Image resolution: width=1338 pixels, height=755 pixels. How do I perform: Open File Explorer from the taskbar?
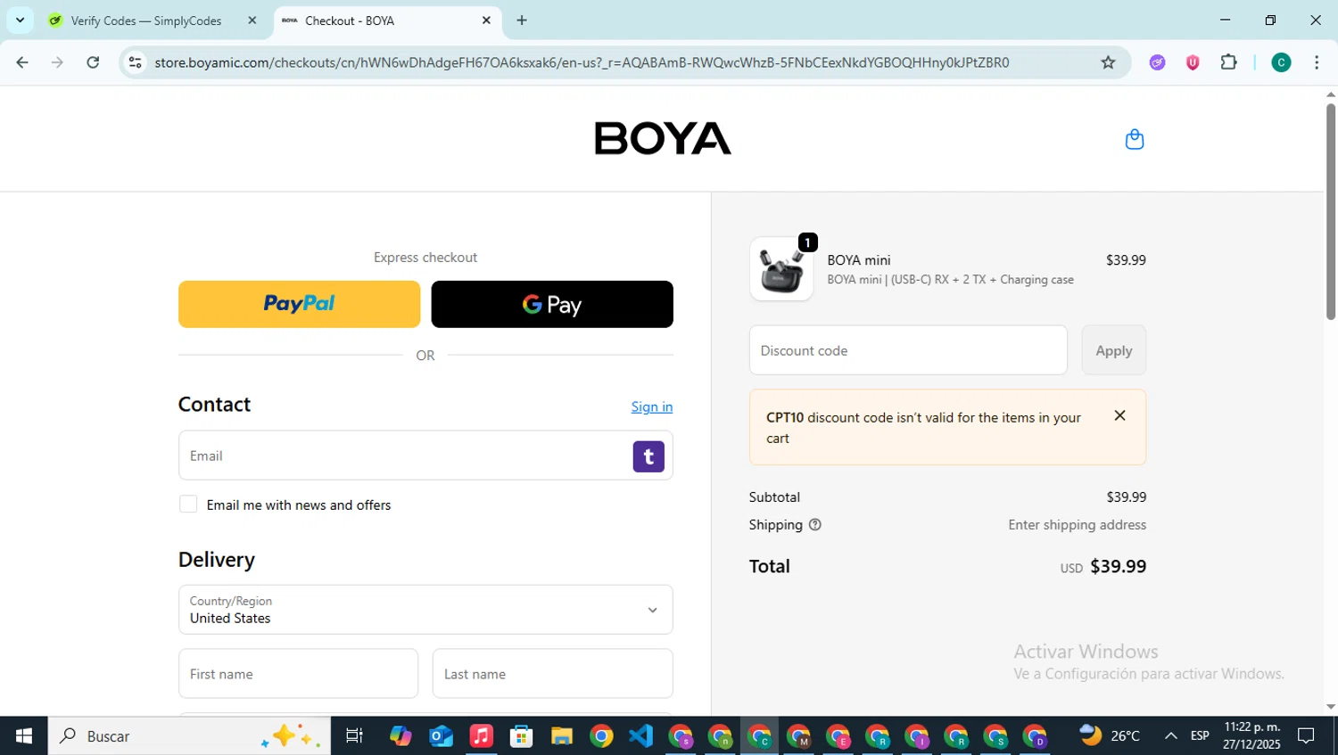(x=561, y=735)
